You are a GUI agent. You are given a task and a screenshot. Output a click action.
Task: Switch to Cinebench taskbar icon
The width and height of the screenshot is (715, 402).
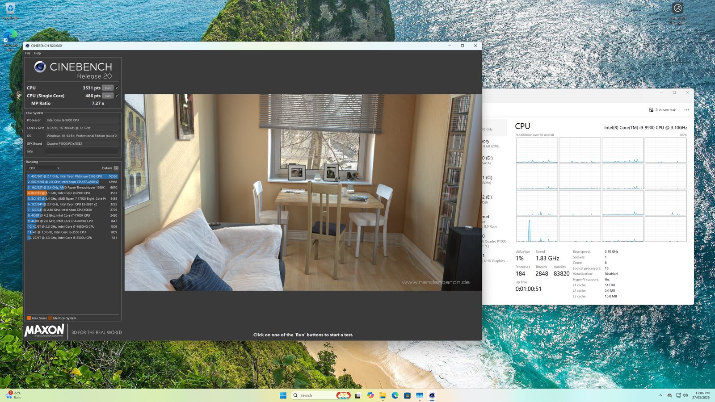coord(432,395)
